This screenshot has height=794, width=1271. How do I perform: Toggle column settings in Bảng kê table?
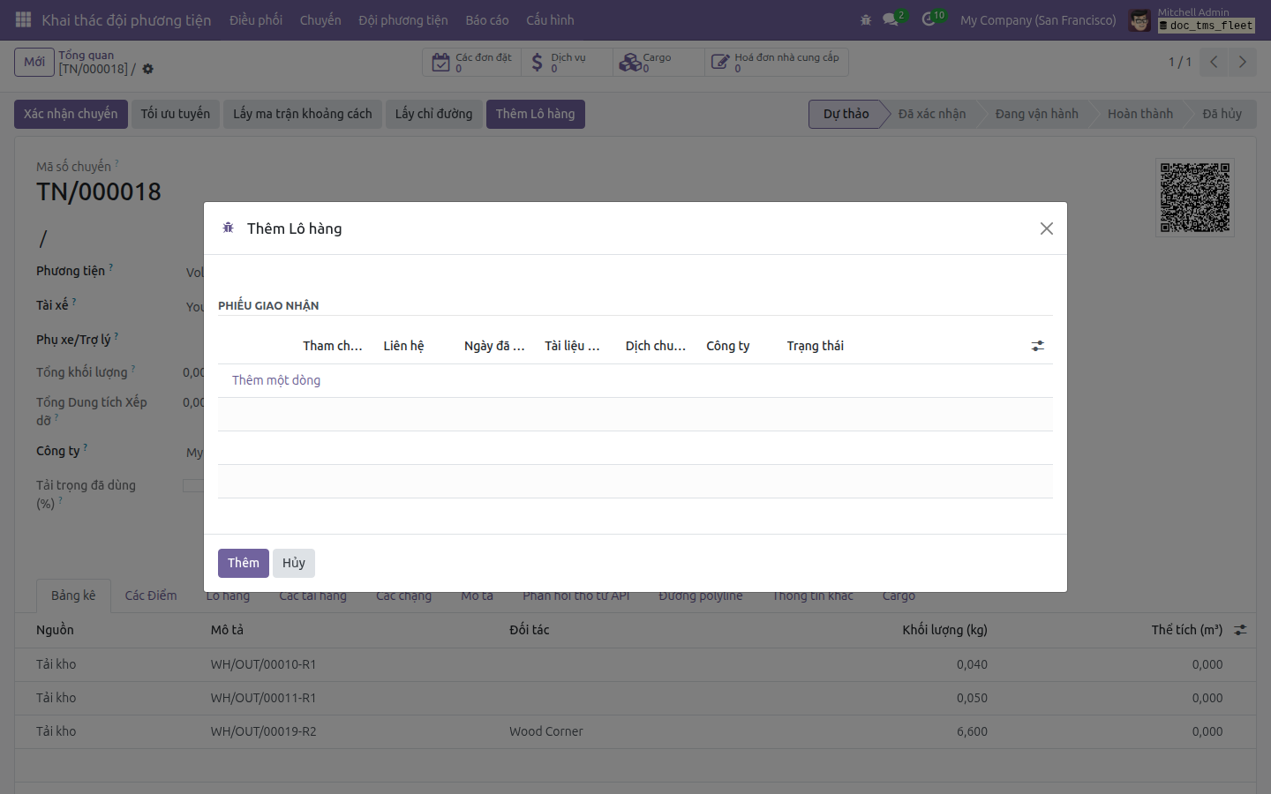click(x=1240, y=630)
